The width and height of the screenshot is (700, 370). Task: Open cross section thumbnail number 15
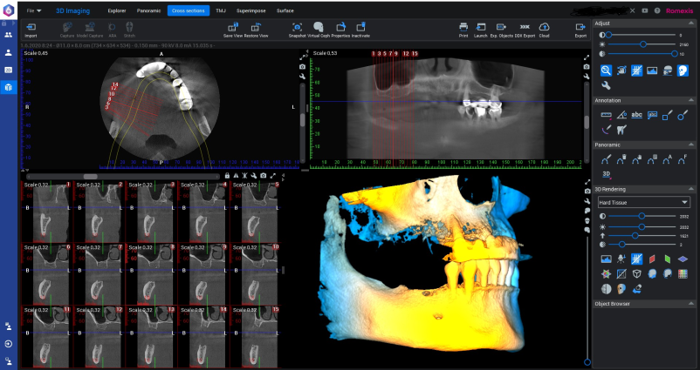click(x=256, y=336)
